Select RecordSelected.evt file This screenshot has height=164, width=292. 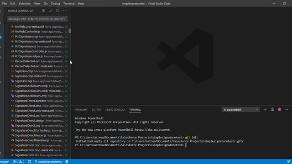click(x=37, y=61)
